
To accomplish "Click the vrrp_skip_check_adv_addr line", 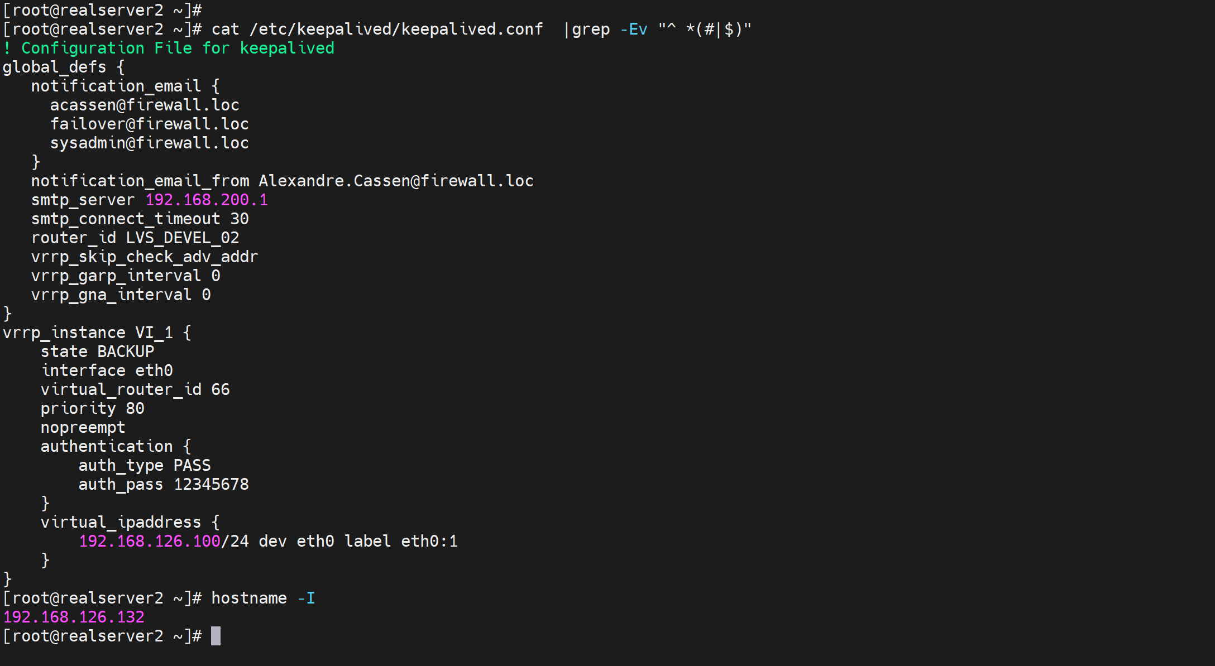I will pos(145,257).
